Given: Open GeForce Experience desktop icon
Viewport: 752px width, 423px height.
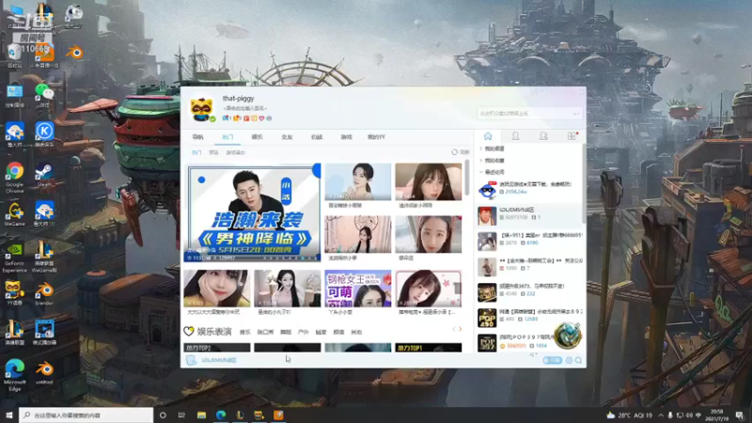Looking at the screenshot, I should pos(14,257).
